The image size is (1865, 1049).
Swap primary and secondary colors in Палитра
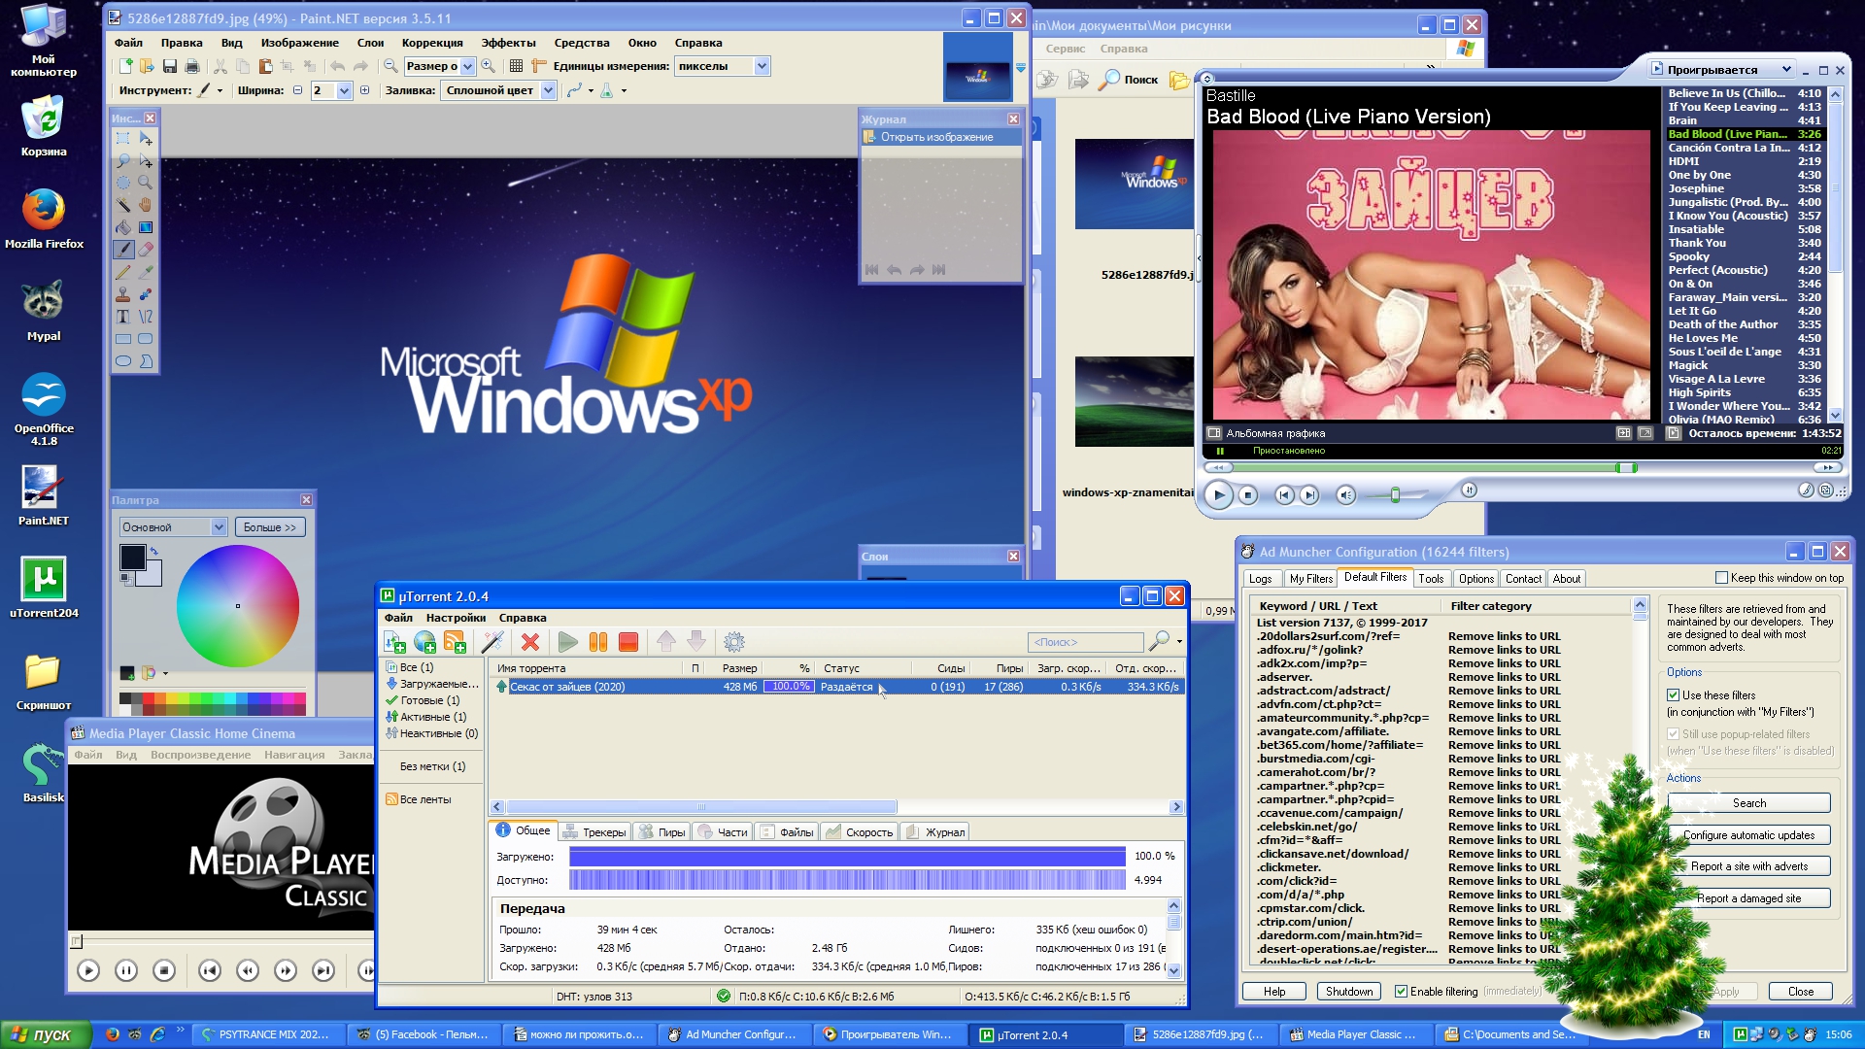pos(153,551)
